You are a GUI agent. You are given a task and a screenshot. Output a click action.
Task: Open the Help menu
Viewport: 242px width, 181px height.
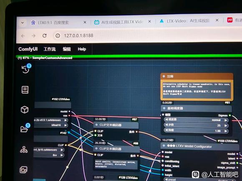(x=82, y=49)
